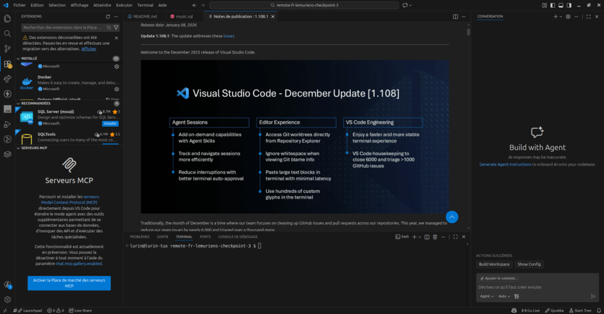Open the Run and Debug view

[7, 124]
